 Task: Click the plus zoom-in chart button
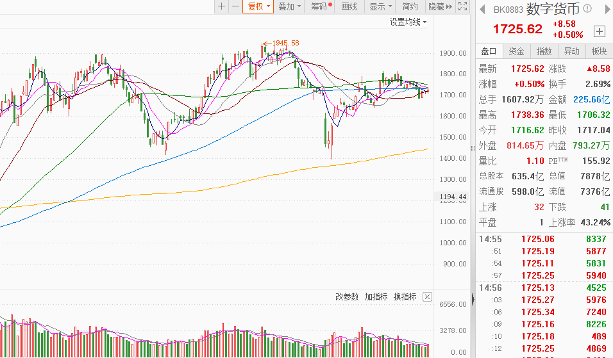(x=222, y=6)
